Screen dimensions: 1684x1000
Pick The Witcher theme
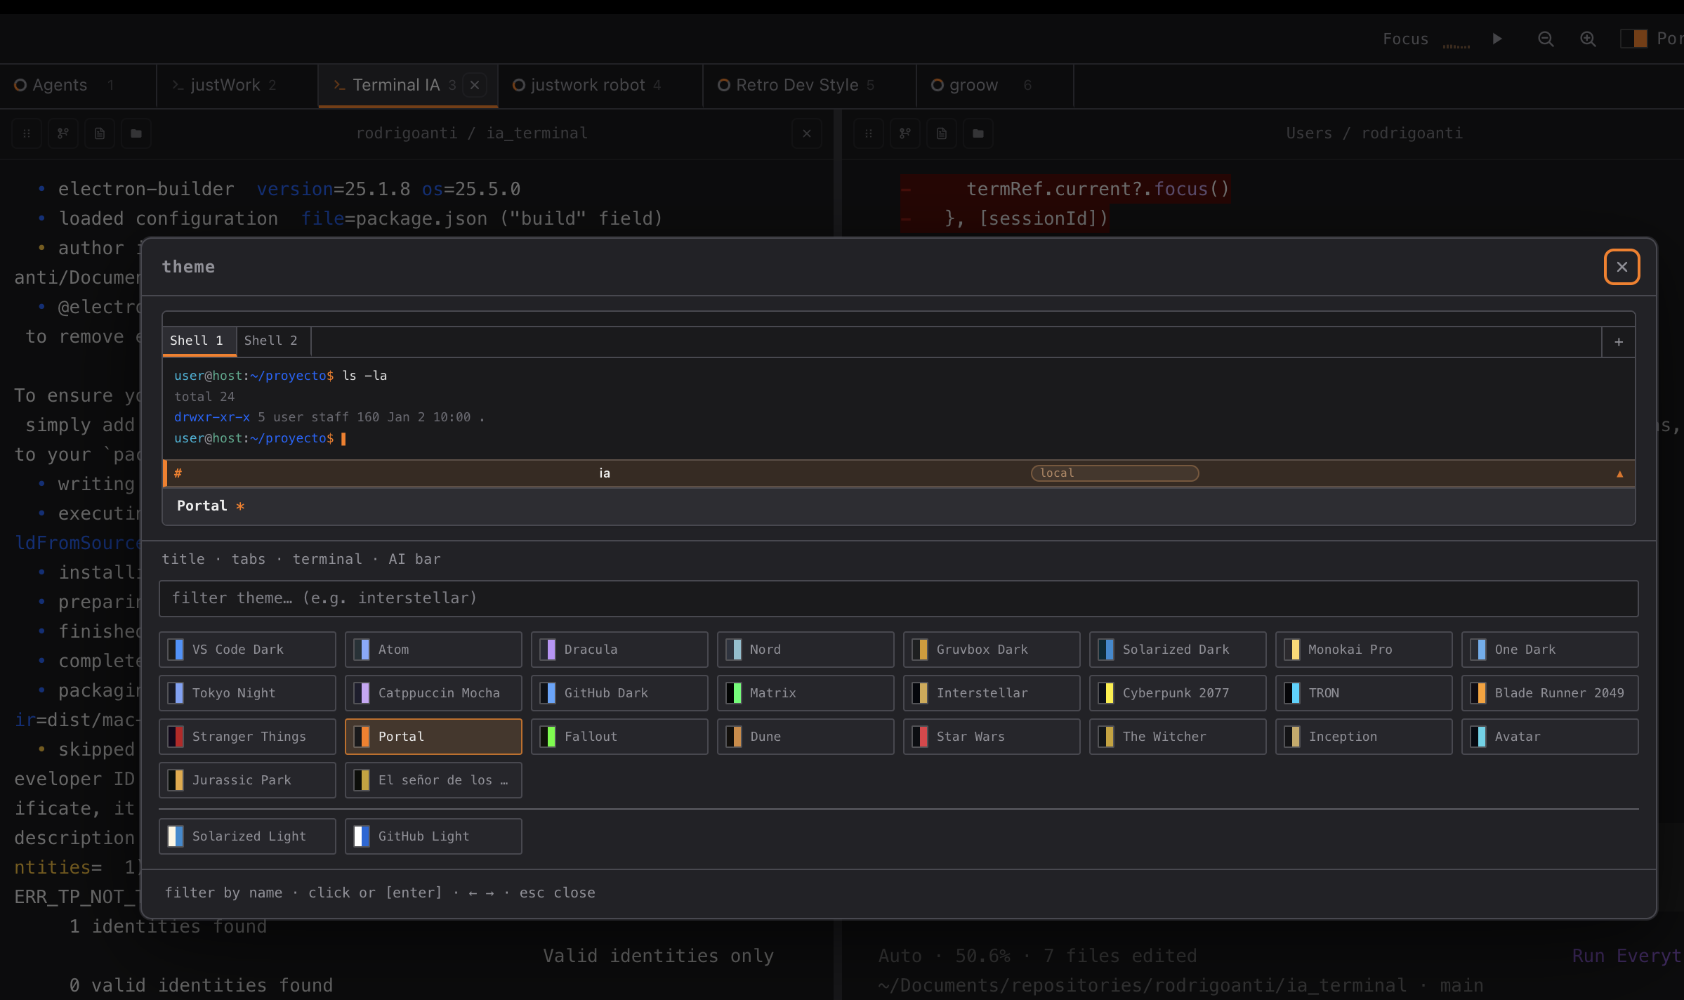[1178, 737]
